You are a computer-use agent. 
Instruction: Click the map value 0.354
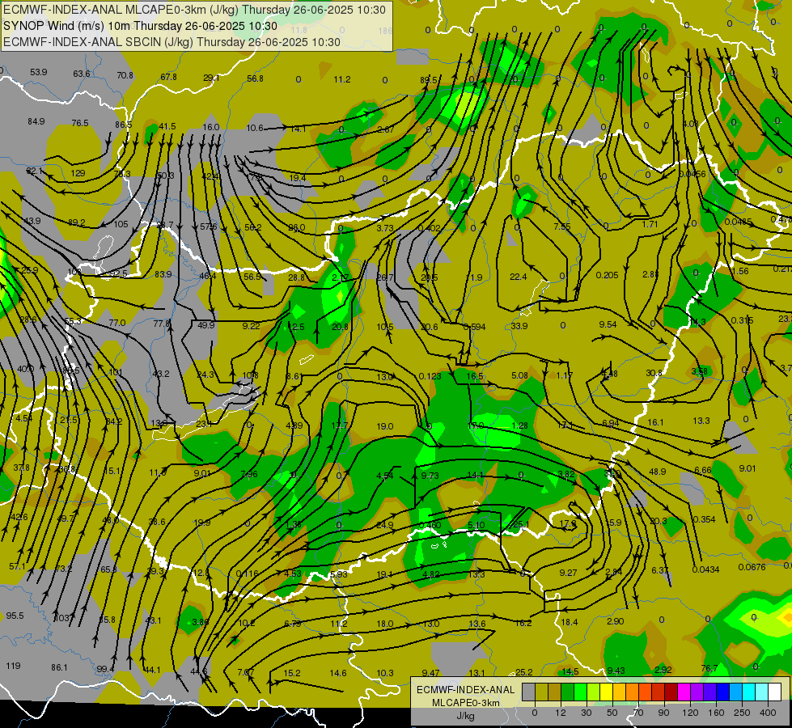(x=704, y=520)
